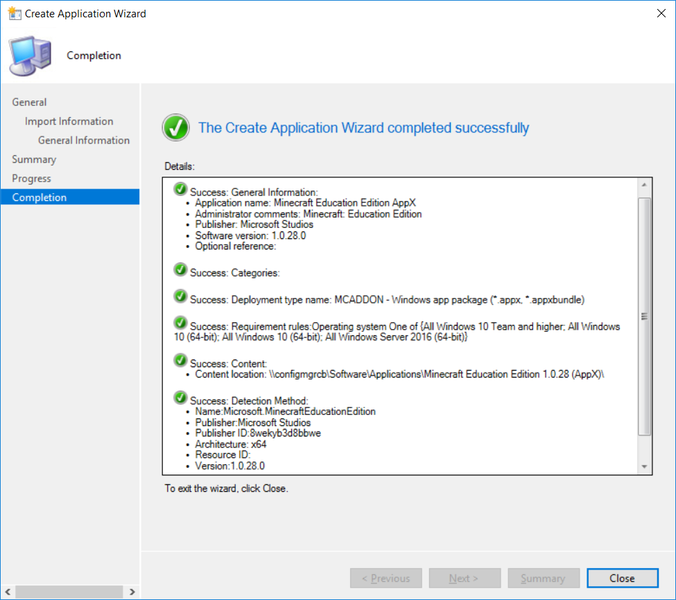Image resolution: width=676 pixels, height=600 pixels.
Task: Click checkmark beside Success: Detection Method
Action: [x=180, y=397]
